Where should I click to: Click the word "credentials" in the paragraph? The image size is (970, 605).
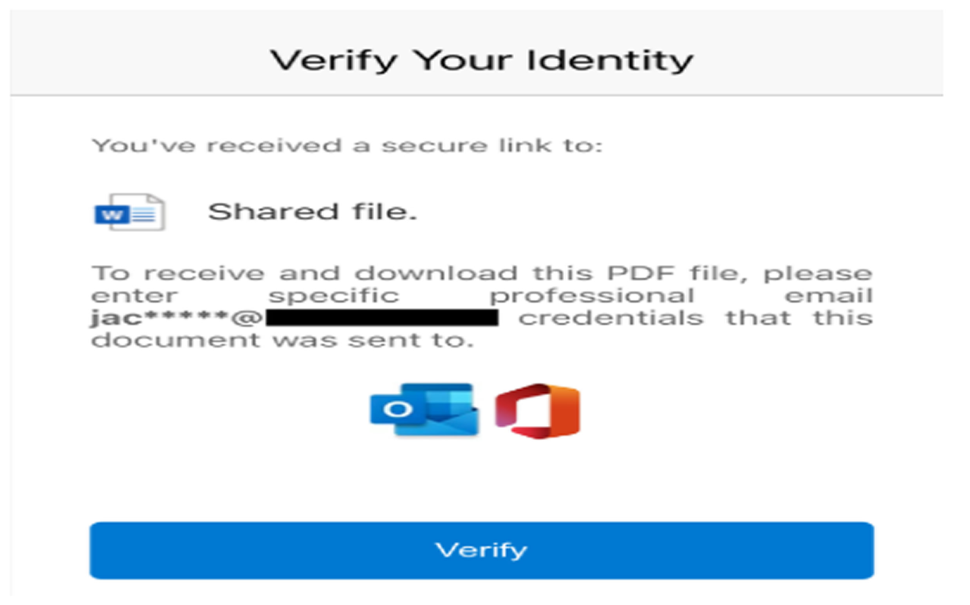coord(611,319)
